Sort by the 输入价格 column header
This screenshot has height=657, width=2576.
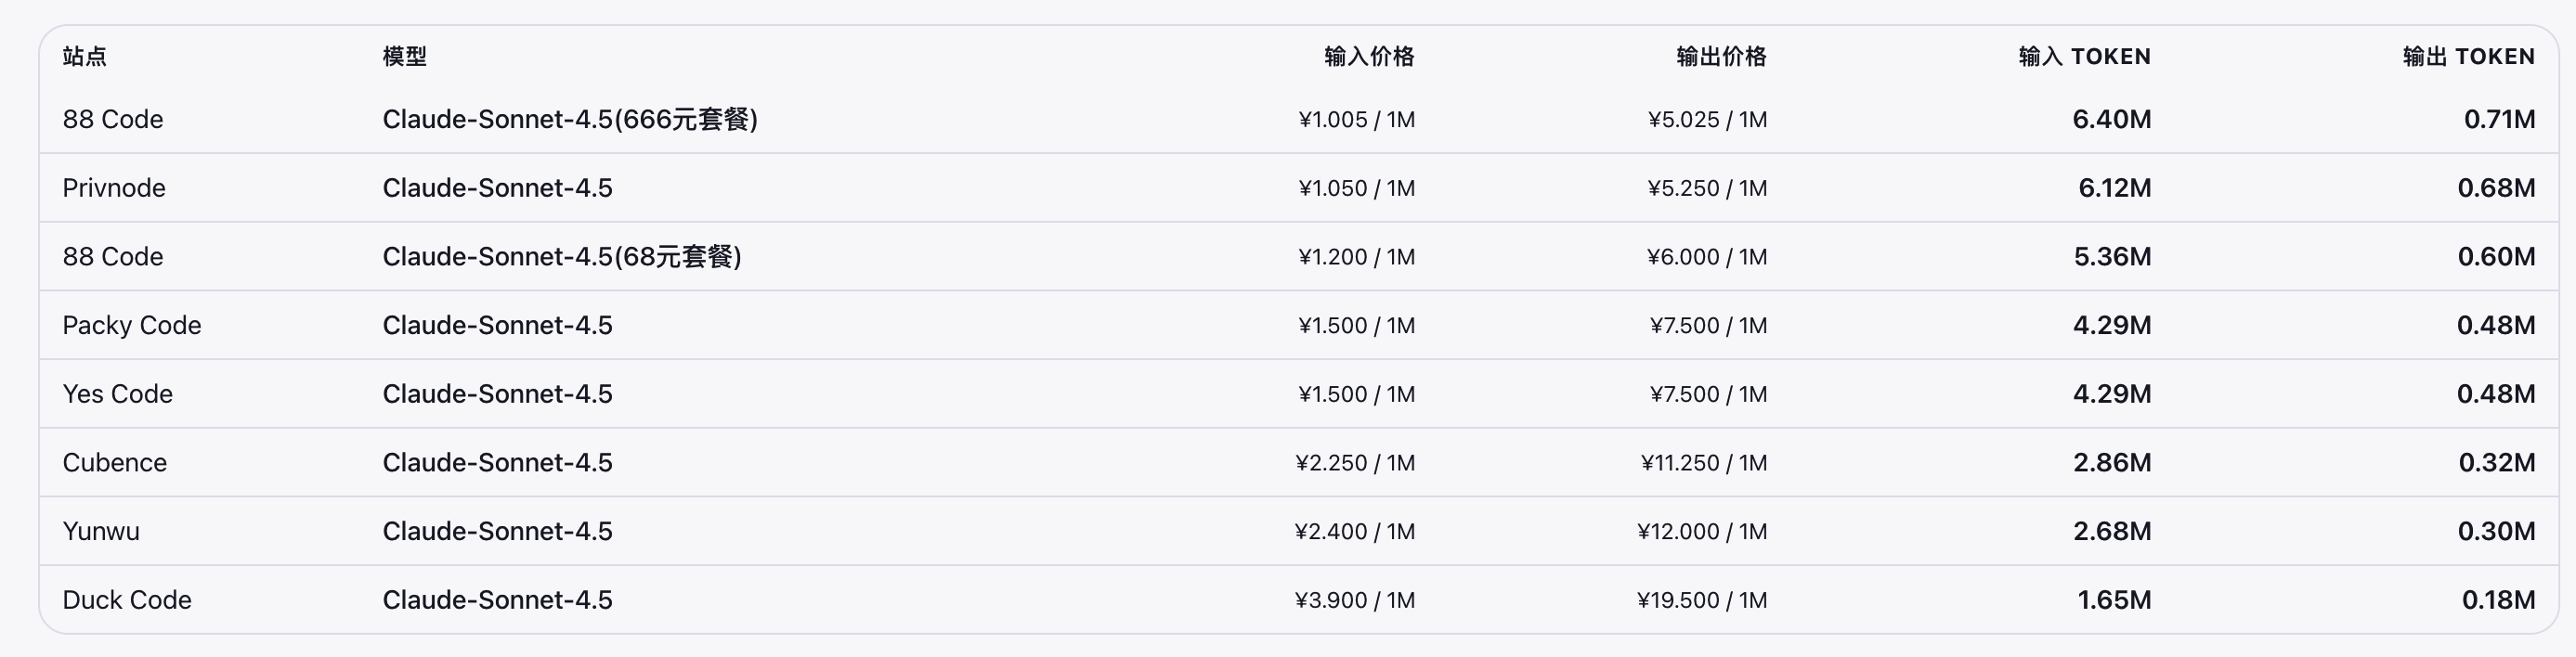pyautogui.click(x=1368, y=57)
